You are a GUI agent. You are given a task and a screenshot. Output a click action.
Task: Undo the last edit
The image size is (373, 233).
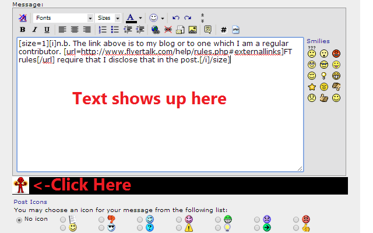(x=175, y=18)
